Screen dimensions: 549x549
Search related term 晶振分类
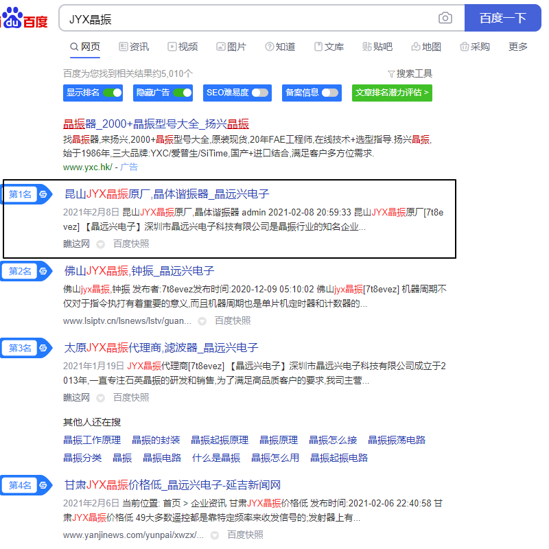(82, 458)
